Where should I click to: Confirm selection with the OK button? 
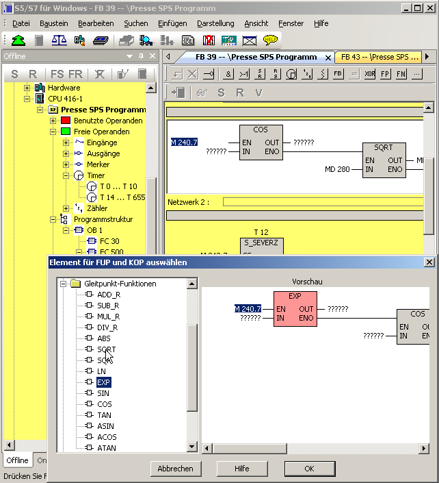[309, 469]
